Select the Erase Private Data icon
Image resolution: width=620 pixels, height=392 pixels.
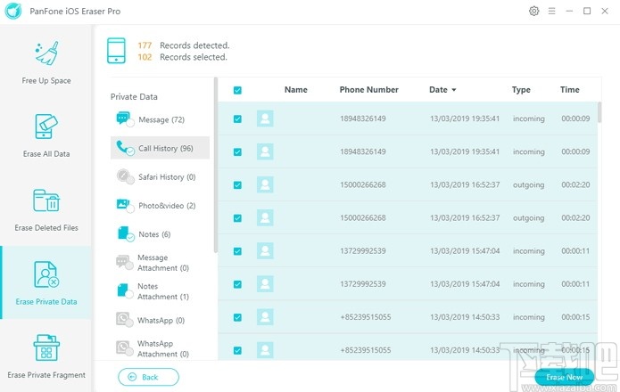[46, 274]
